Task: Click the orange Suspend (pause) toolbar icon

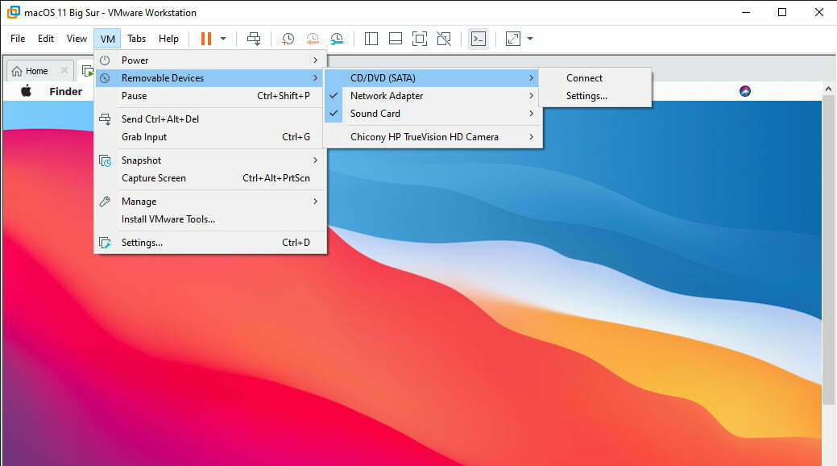Action: 206,39
